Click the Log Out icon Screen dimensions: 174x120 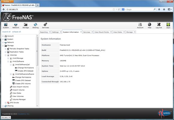[159, 25]
